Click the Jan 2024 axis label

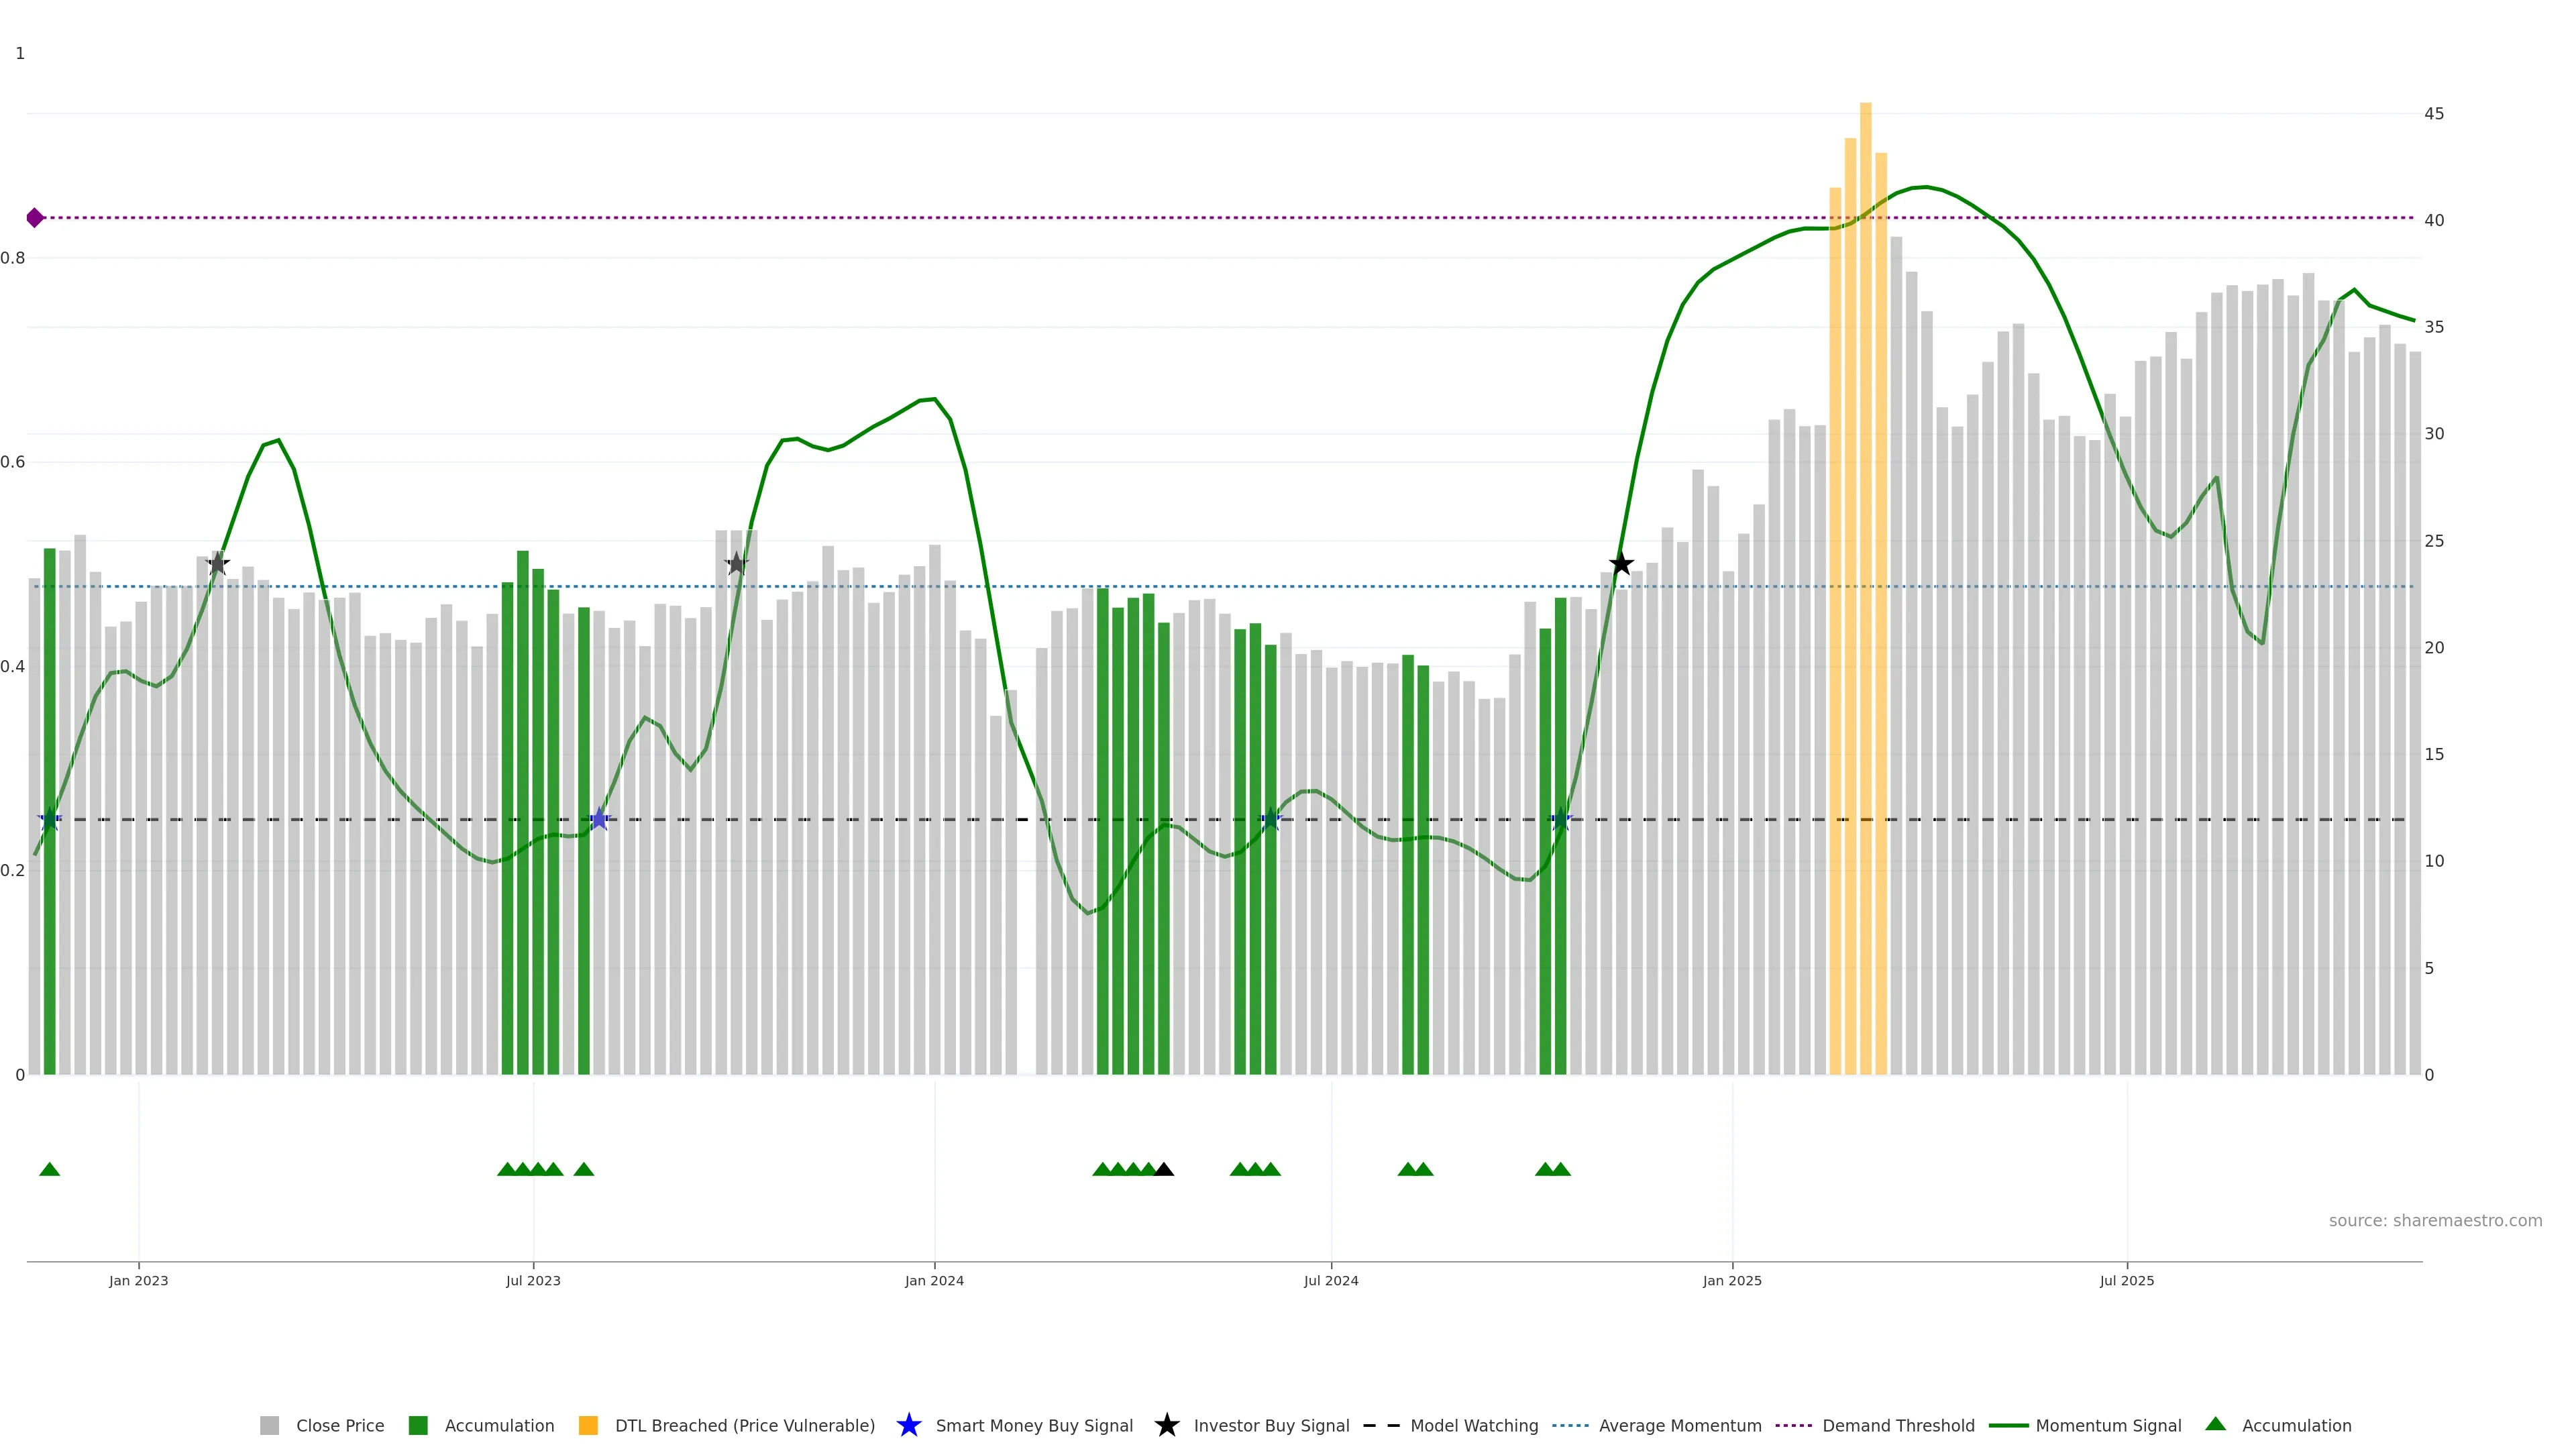click(x=934, y=1280)
